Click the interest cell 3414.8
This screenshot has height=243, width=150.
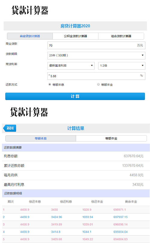(56, 232)
